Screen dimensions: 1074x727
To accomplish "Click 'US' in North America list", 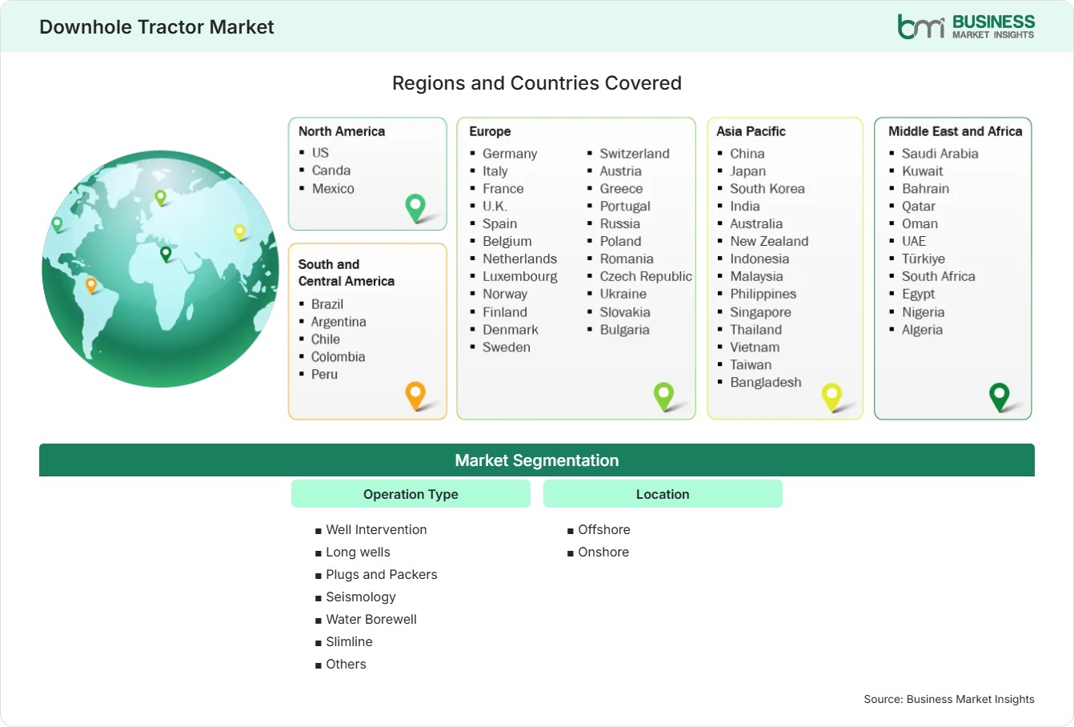I will 320,152.
